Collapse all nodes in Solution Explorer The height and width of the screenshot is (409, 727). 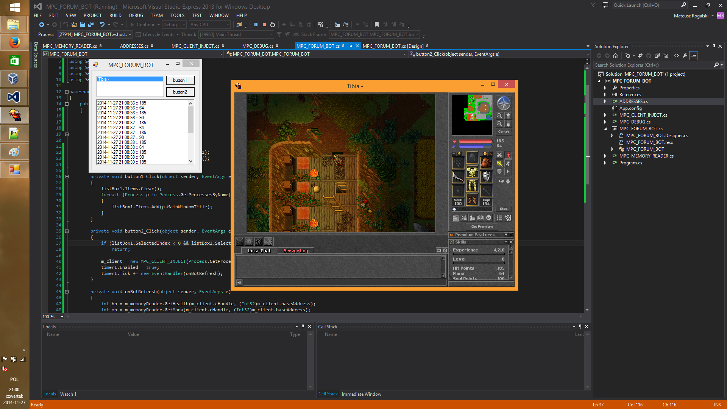657,56
